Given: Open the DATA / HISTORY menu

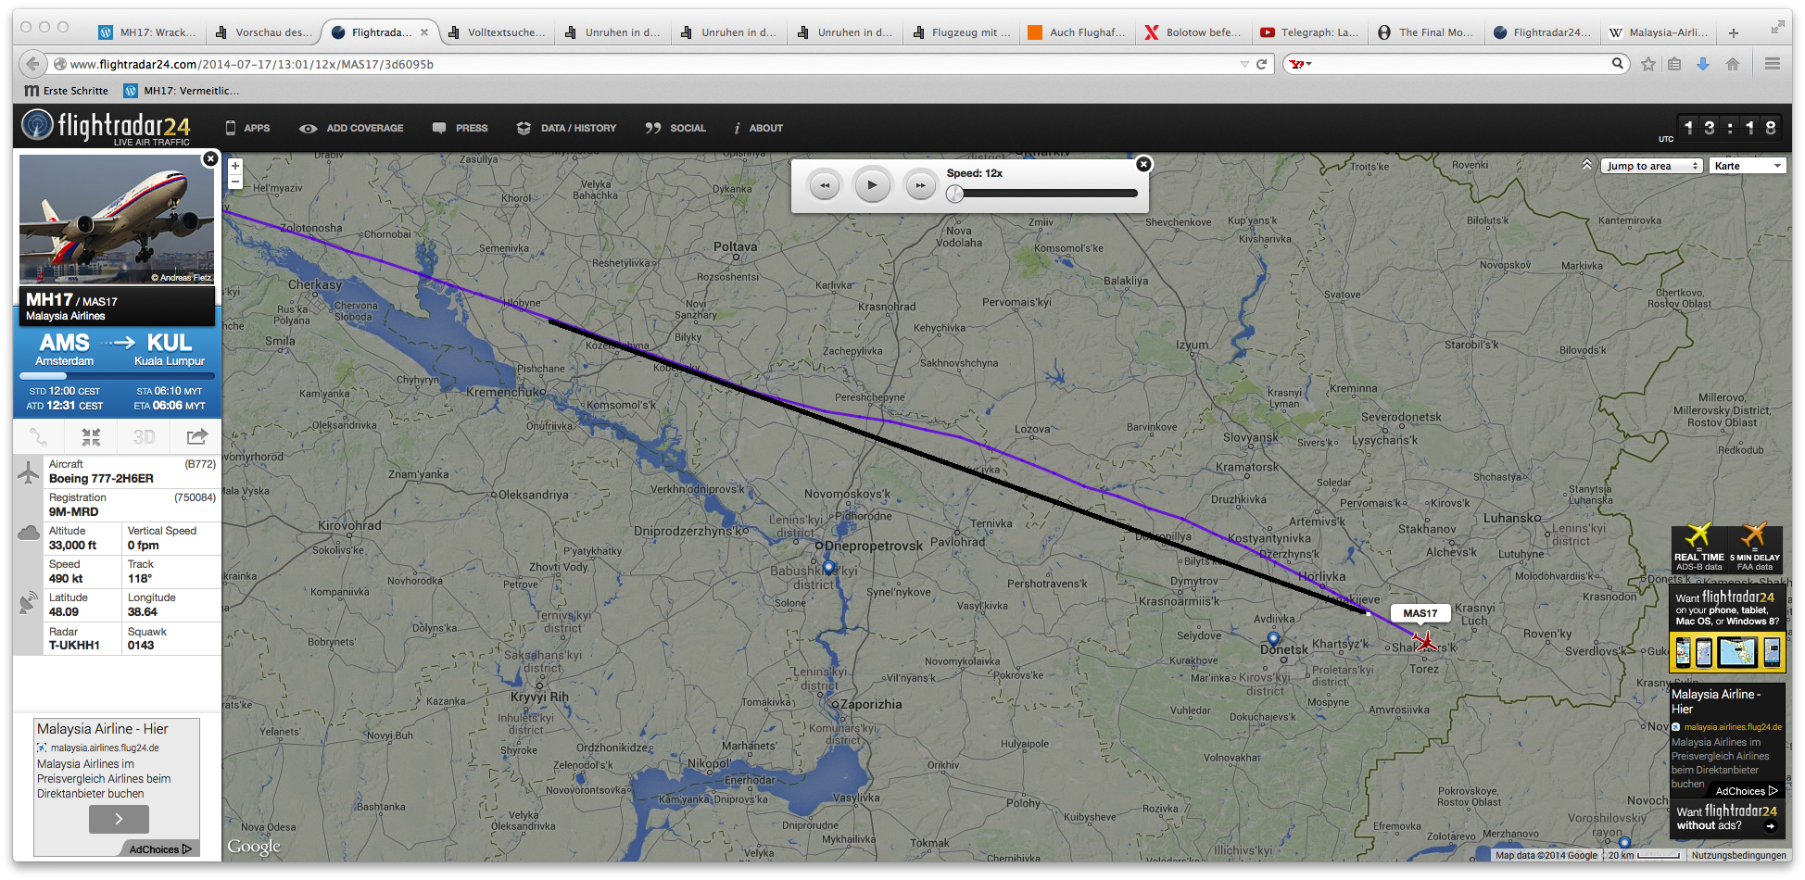Looking at the screenshot, I should (x=566, y=128).
